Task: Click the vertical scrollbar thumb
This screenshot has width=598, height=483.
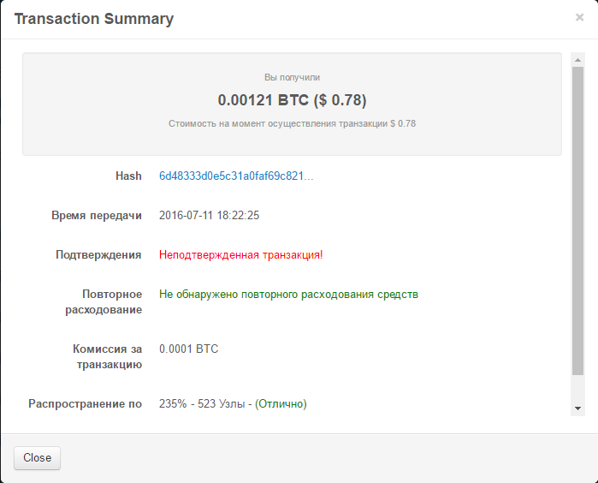Action: pos(578,219)
